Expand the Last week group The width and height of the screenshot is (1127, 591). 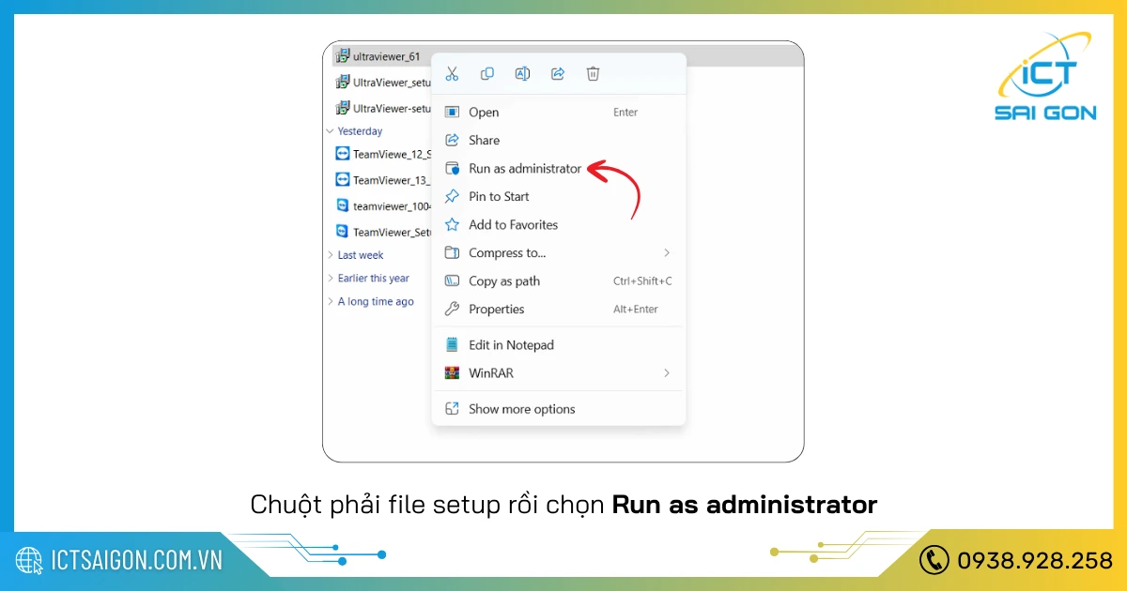pos(330,255)
